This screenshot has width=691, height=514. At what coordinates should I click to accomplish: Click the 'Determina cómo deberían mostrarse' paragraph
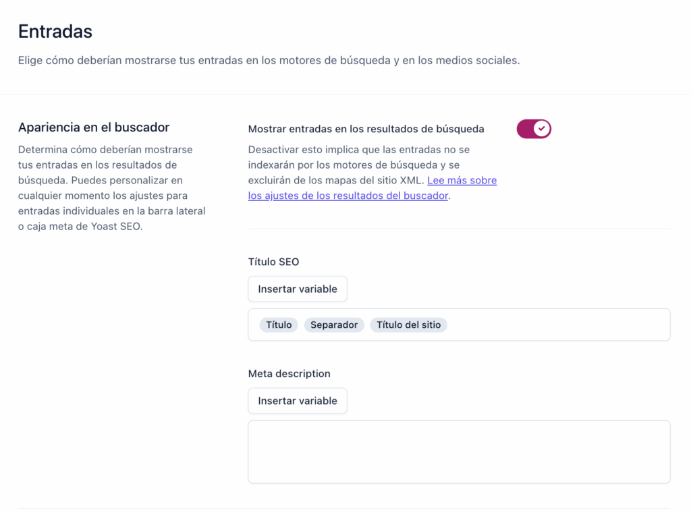tap(112, 188)
